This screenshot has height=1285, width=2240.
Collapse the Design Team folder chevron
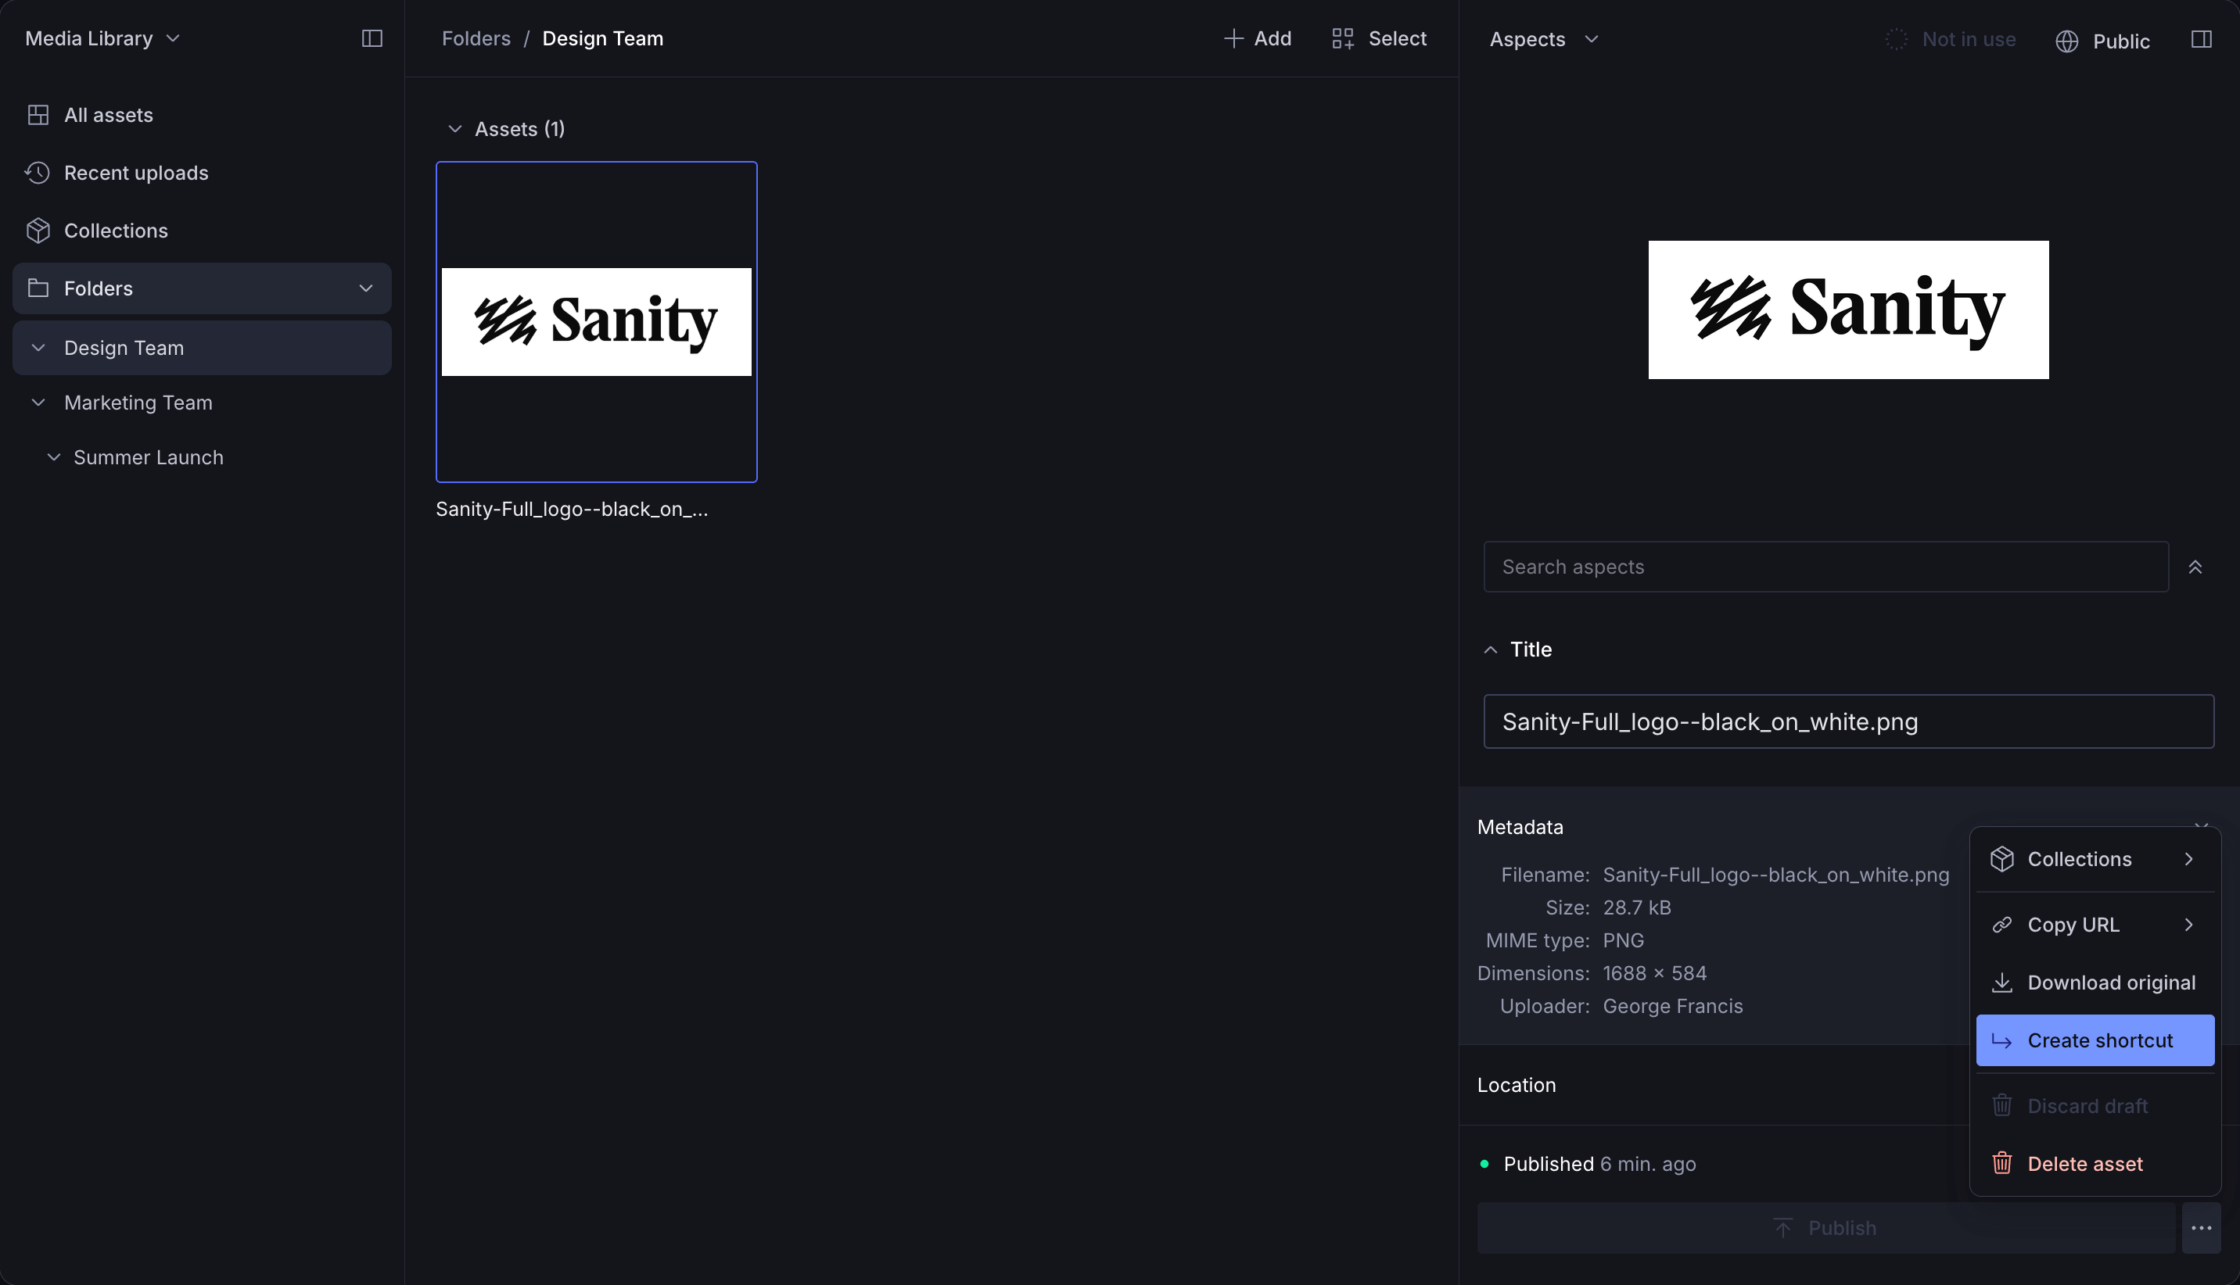click(38, 348)
